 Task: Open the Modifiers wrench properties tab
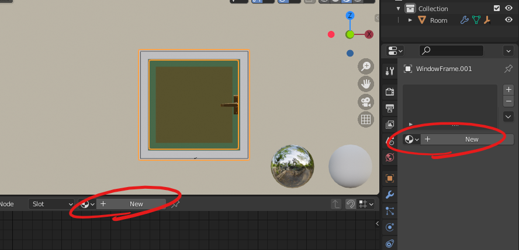point(390,195)
